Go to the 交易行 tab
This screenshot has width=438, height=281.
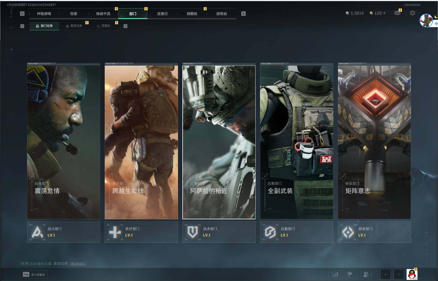pyautogui.click(x=162, y=14)
